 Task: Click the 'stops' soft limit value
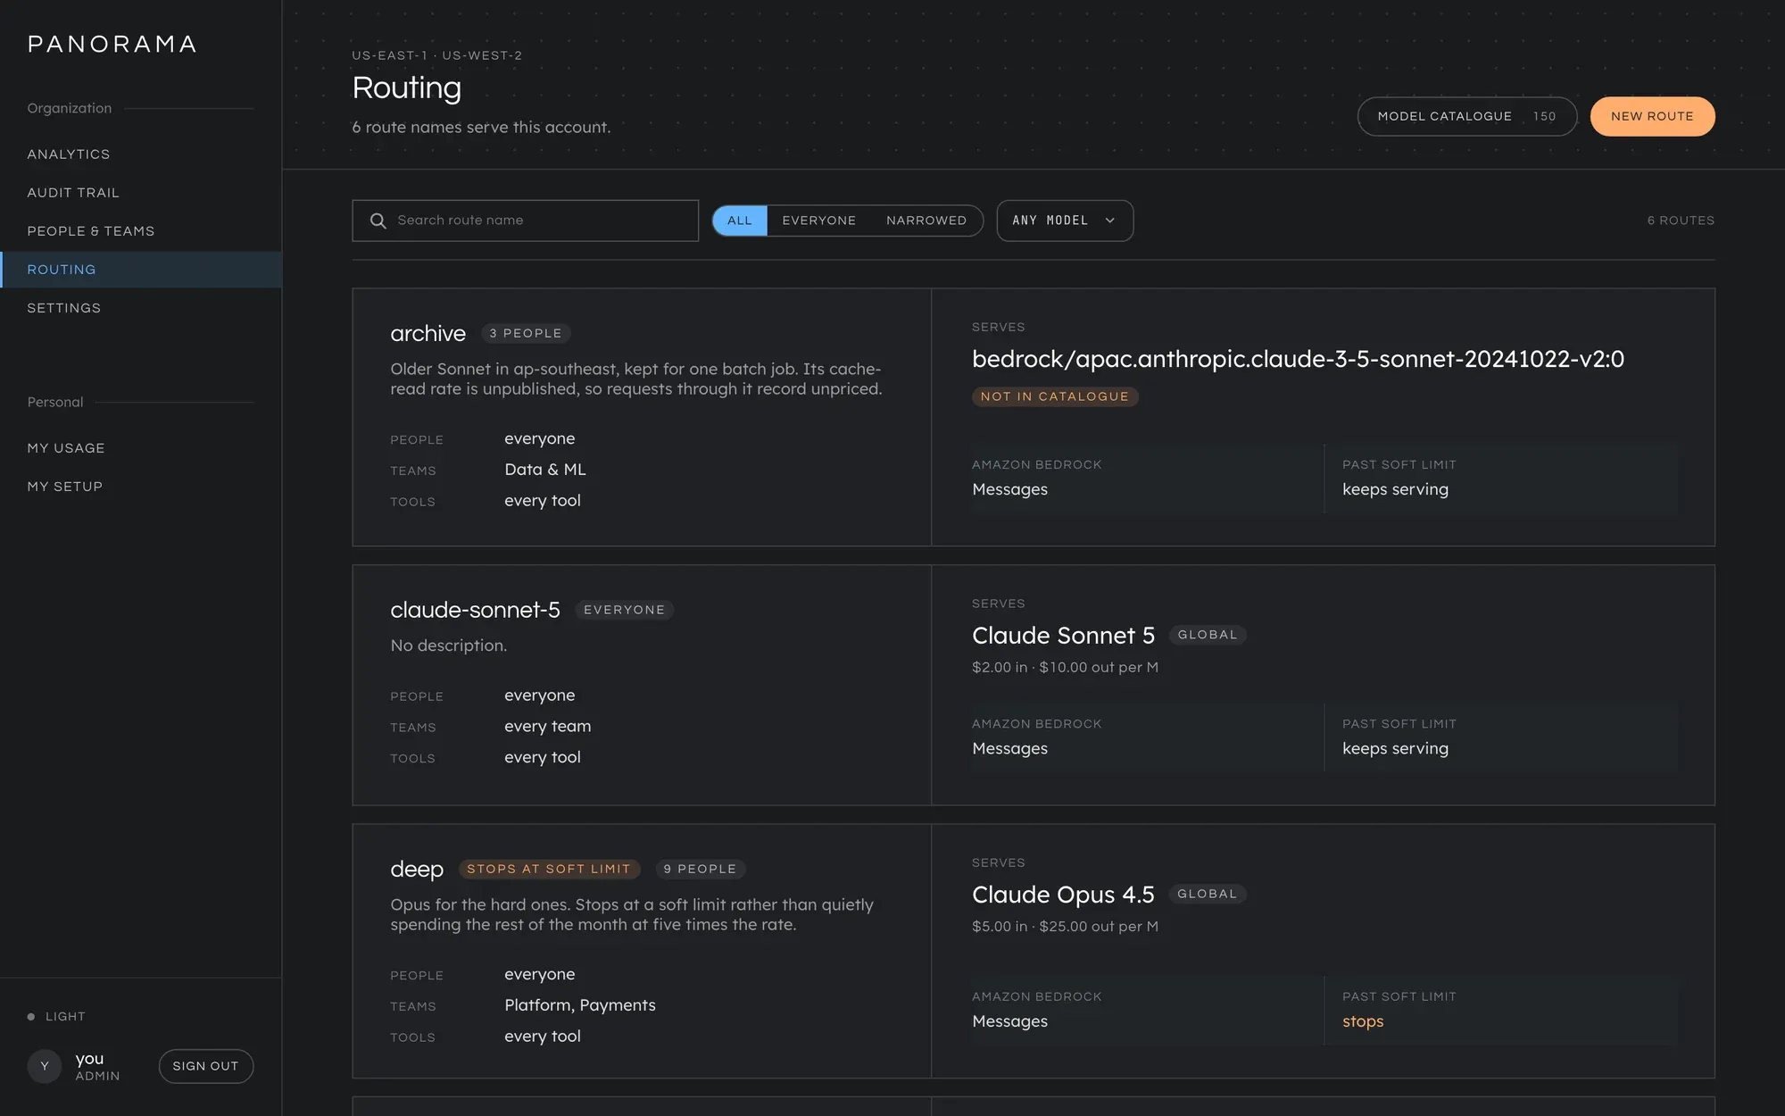[1363, 1021]
